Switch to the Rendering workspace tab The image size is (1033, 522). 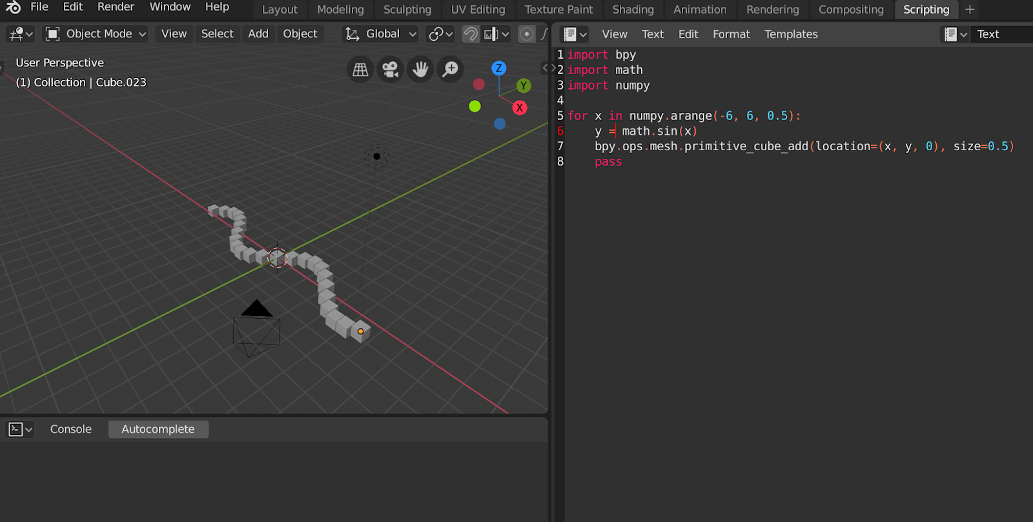pyautogui.click(x=773, y=10)
